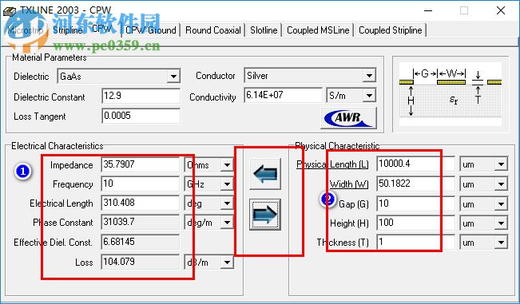The height and width of the screenshot is (304, 520).
Task: Expand the Dielectric GaAs dropdown
Action: [173, 77]
